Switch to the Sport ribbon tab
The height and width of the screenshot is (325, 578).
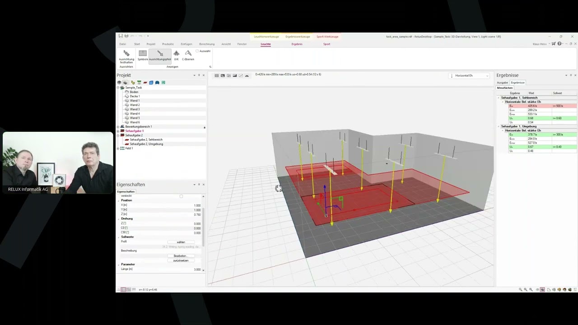pos(326,44)
